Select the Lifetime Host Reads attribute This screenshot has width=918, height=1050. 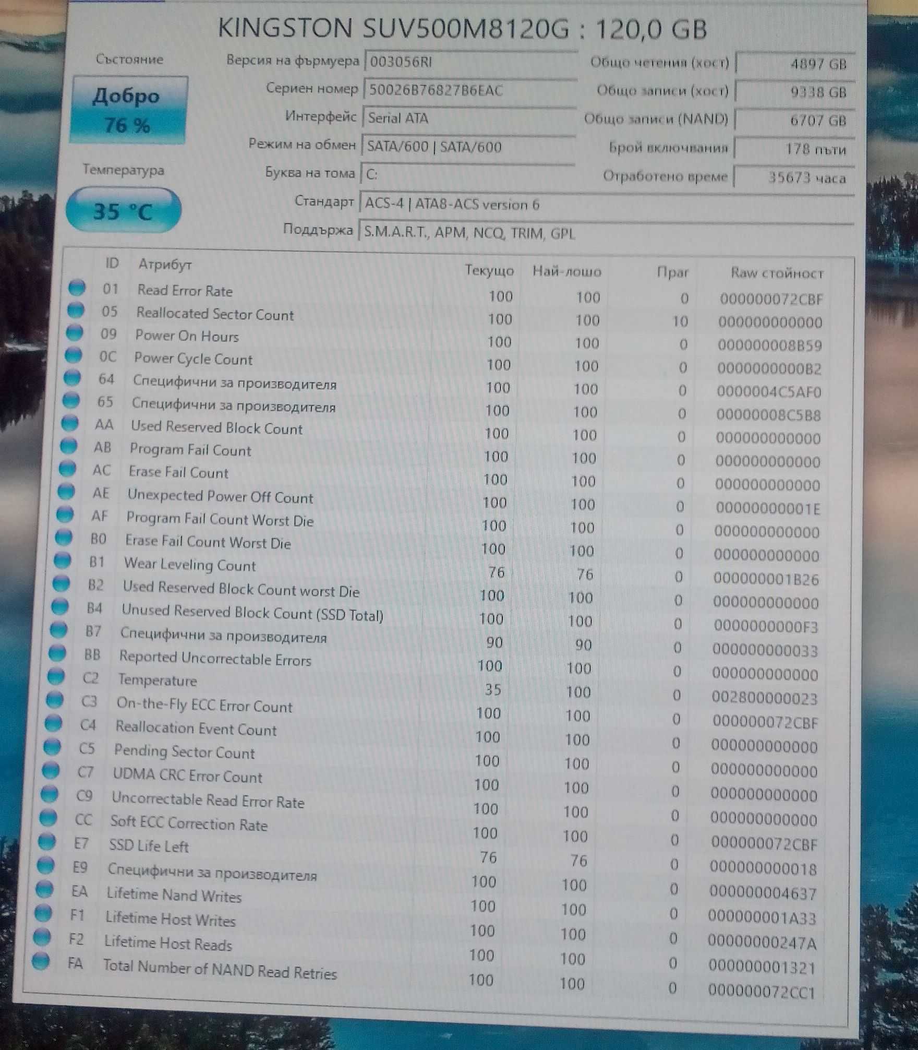[168, 942]
